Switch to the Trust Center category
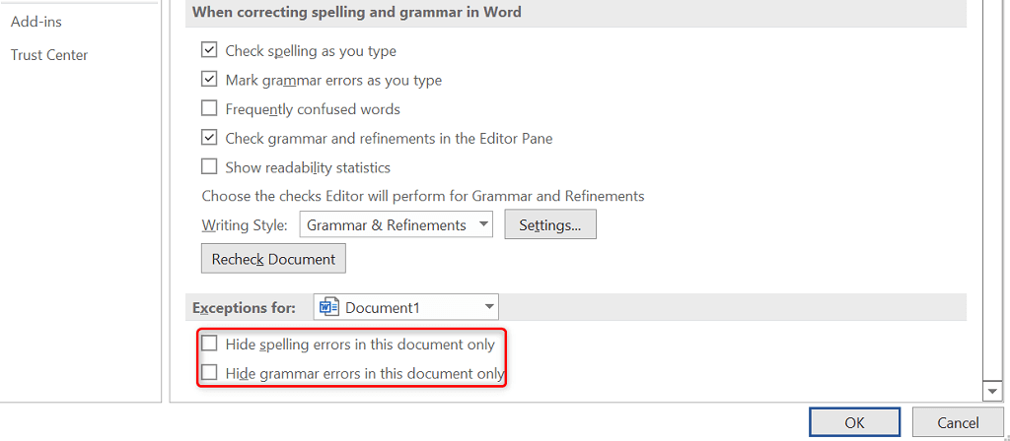The width and height of the screenshot is (1010, 441). [x=49, y=55]
